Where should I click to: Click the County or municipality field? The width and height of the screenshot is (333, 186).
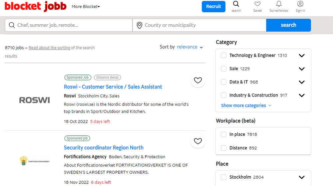(x=199, y=25)
